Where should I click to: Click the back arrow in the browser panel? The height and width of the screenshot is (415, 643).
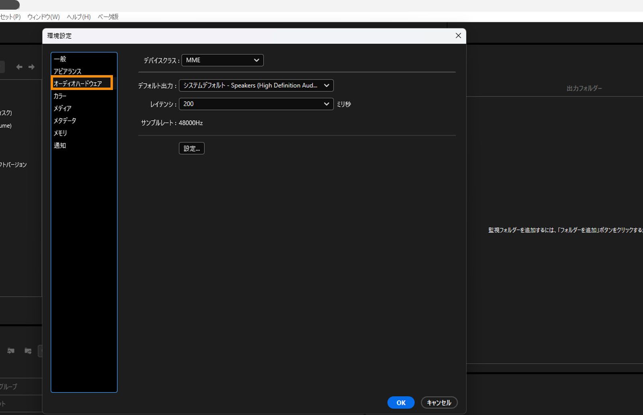(x=19, y=67)
